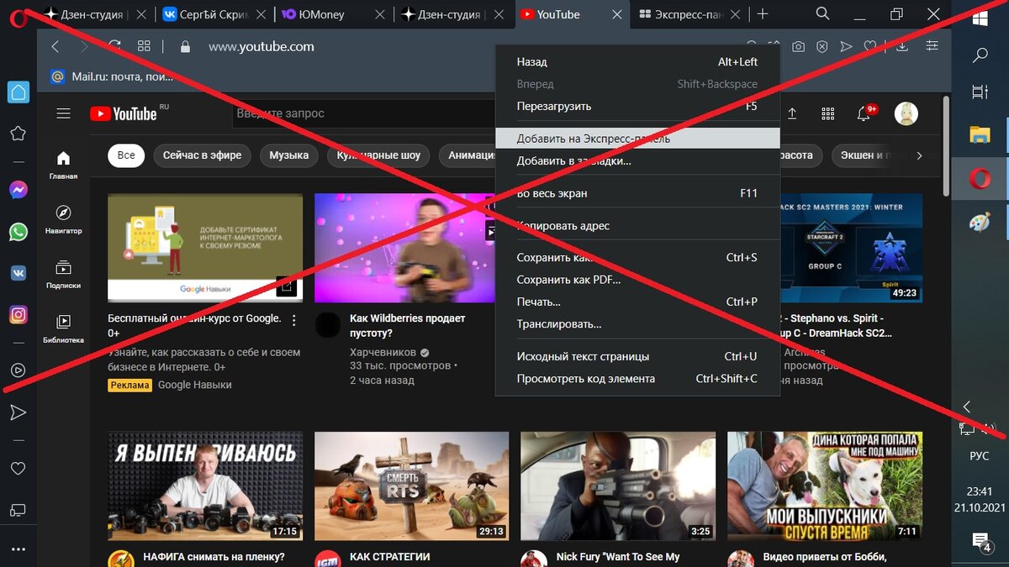The width and height of the screenshot is (1009, 567).
Task: Select 'Во весь экран' menu item
Action: point(637,193)
